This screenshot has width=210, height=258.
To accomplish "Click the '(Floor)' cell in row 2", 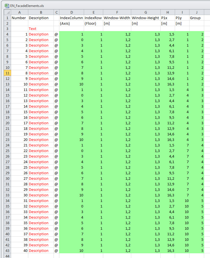I will 93,23.
